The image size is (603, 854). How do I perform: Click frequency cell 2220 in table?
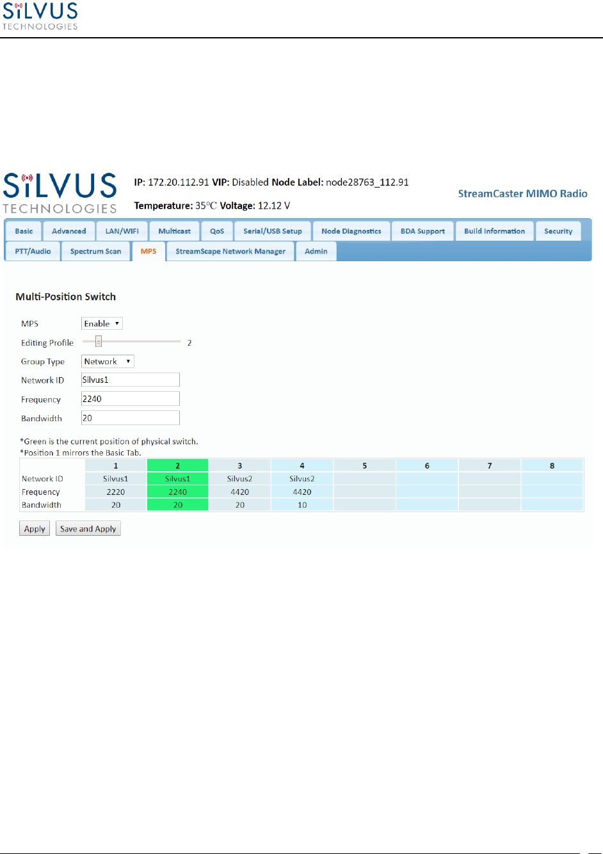pos(116,492)
